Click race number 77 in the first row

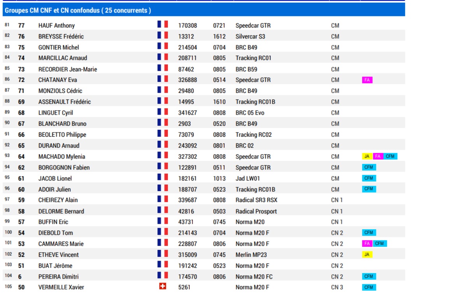tap(21, 26)
